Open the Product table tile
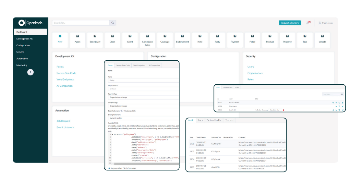351x180 pixels. coord(270,40)
